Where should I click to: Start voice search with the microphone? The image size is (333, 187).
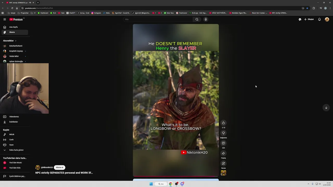pos(206,19)
